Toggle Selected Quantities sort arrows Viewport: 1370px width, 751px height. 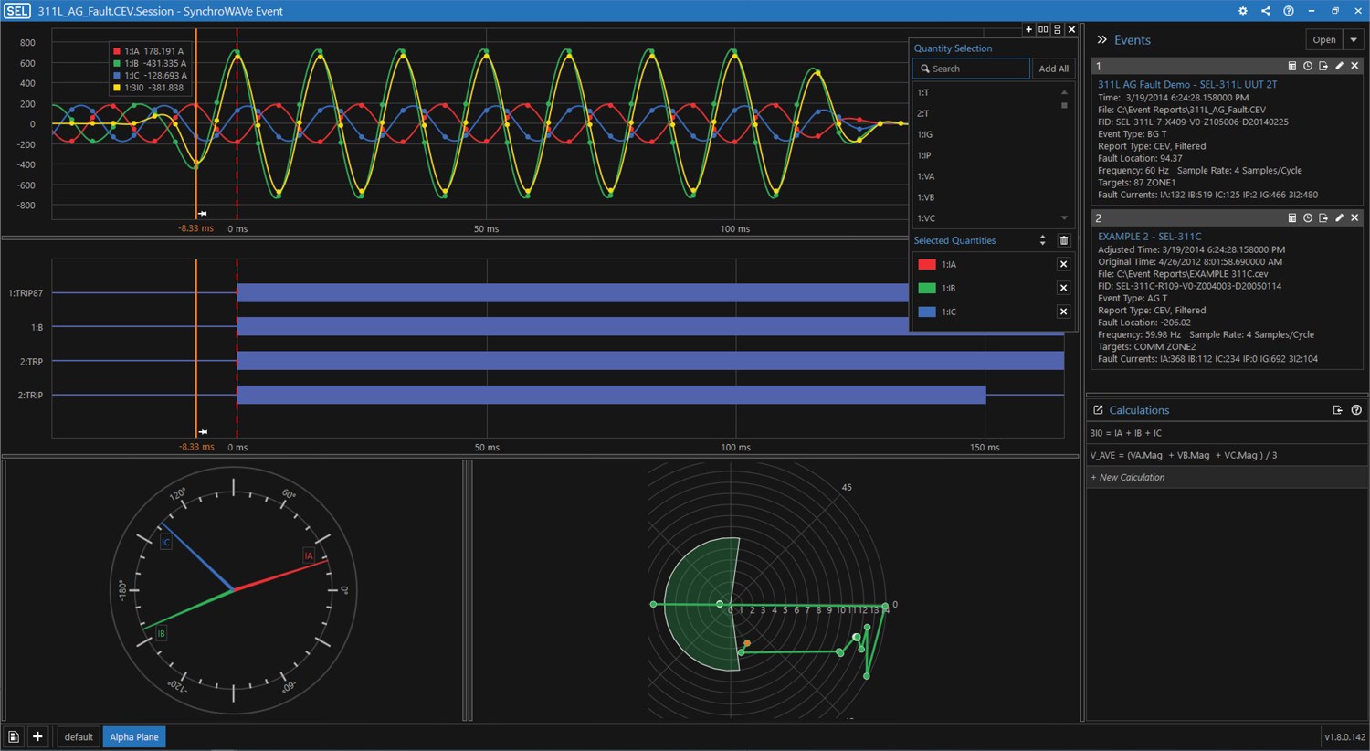pyautogui.click(x=1042, y=240)
